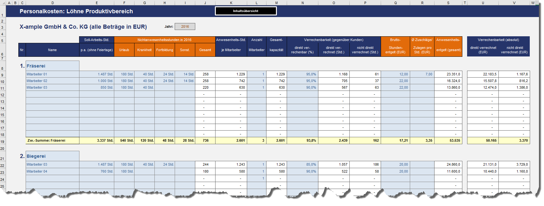Click subtotal Krankheit 120 Std. cell

[x=144, y=140]
